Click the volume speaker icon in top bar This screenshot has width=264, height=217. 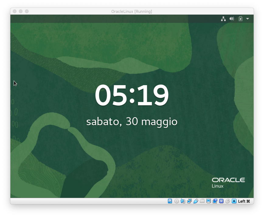pos(232,19)
